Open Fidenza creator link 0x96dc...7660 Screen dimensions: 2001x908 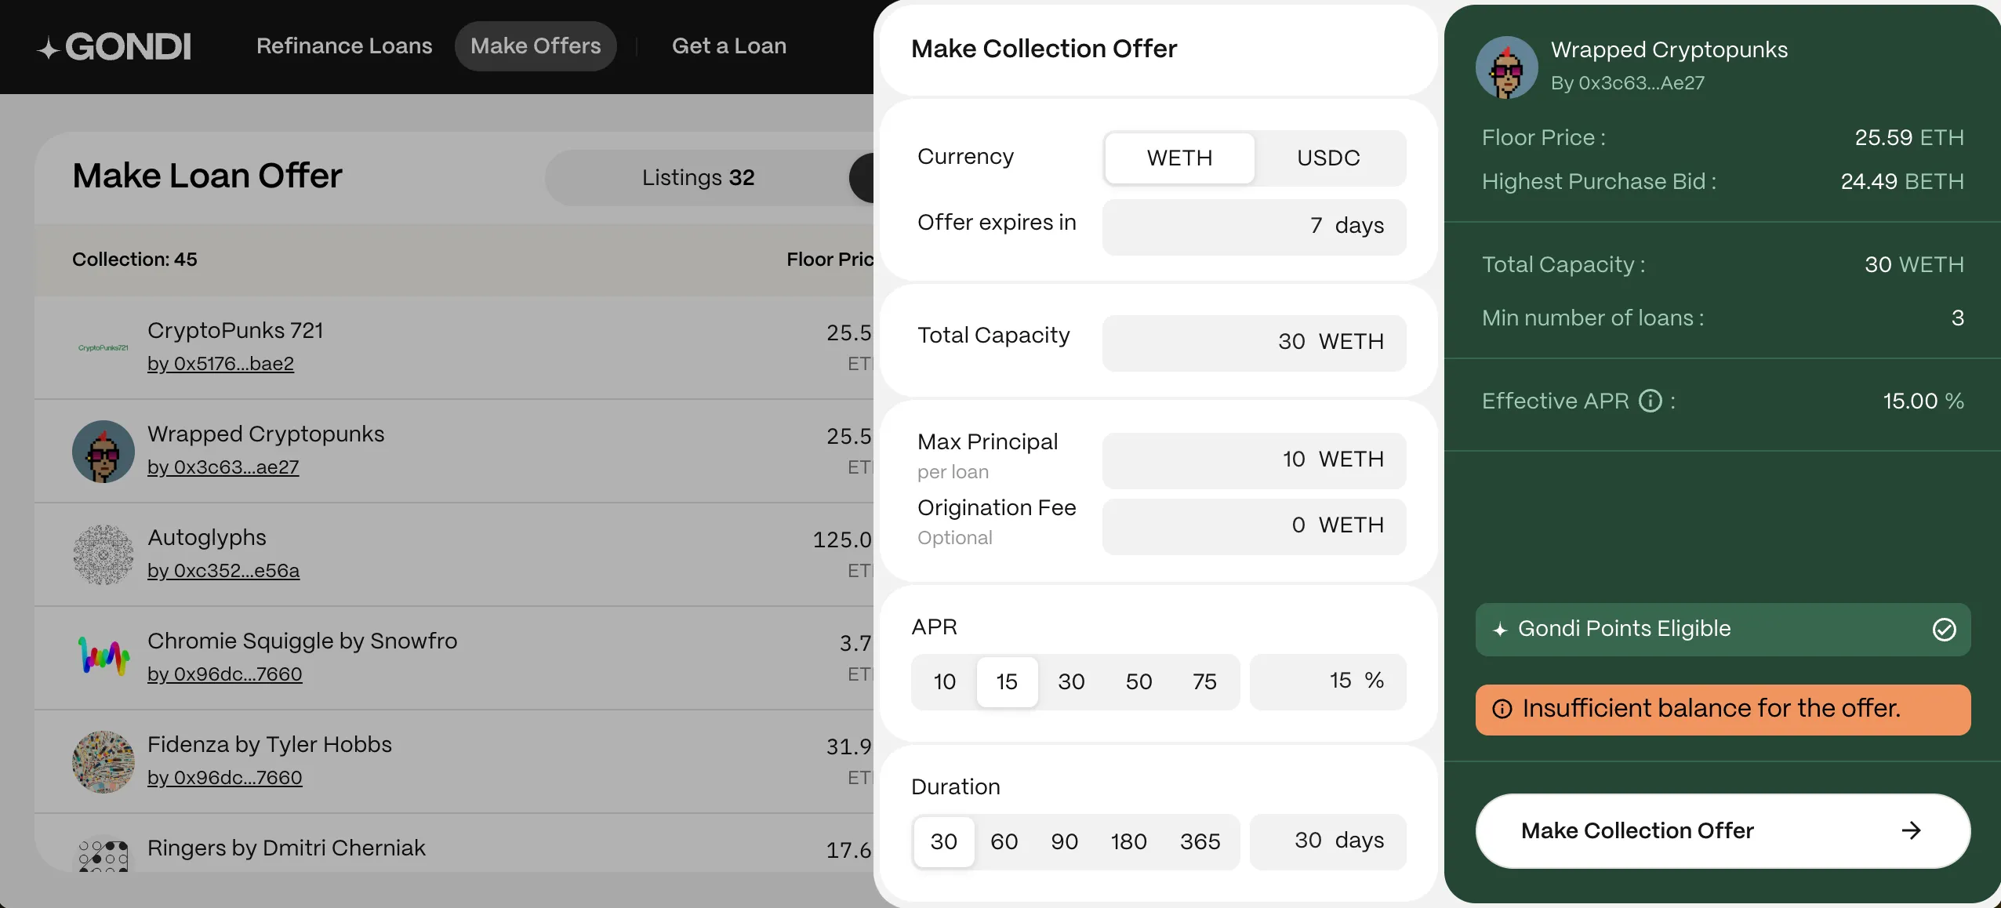[224, 778]
